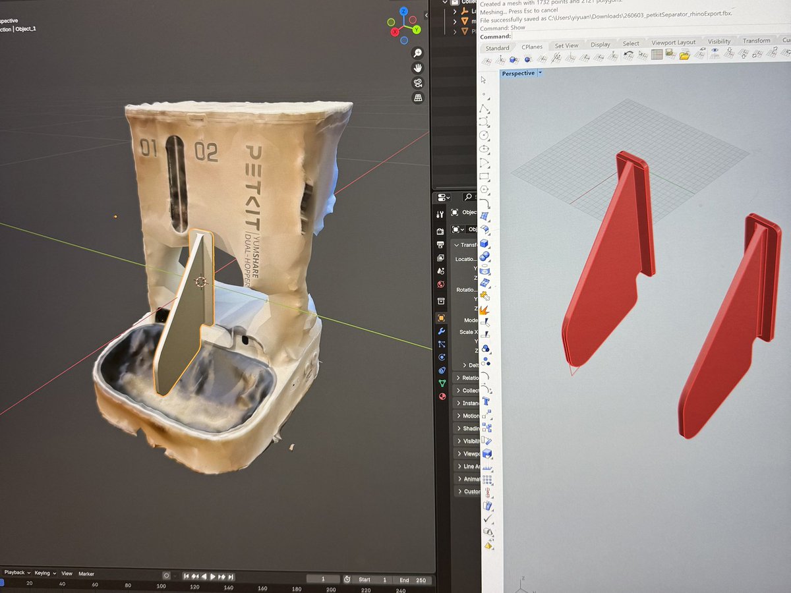Click the pan hand icon in Blender viewport

(x=417, y=68)
